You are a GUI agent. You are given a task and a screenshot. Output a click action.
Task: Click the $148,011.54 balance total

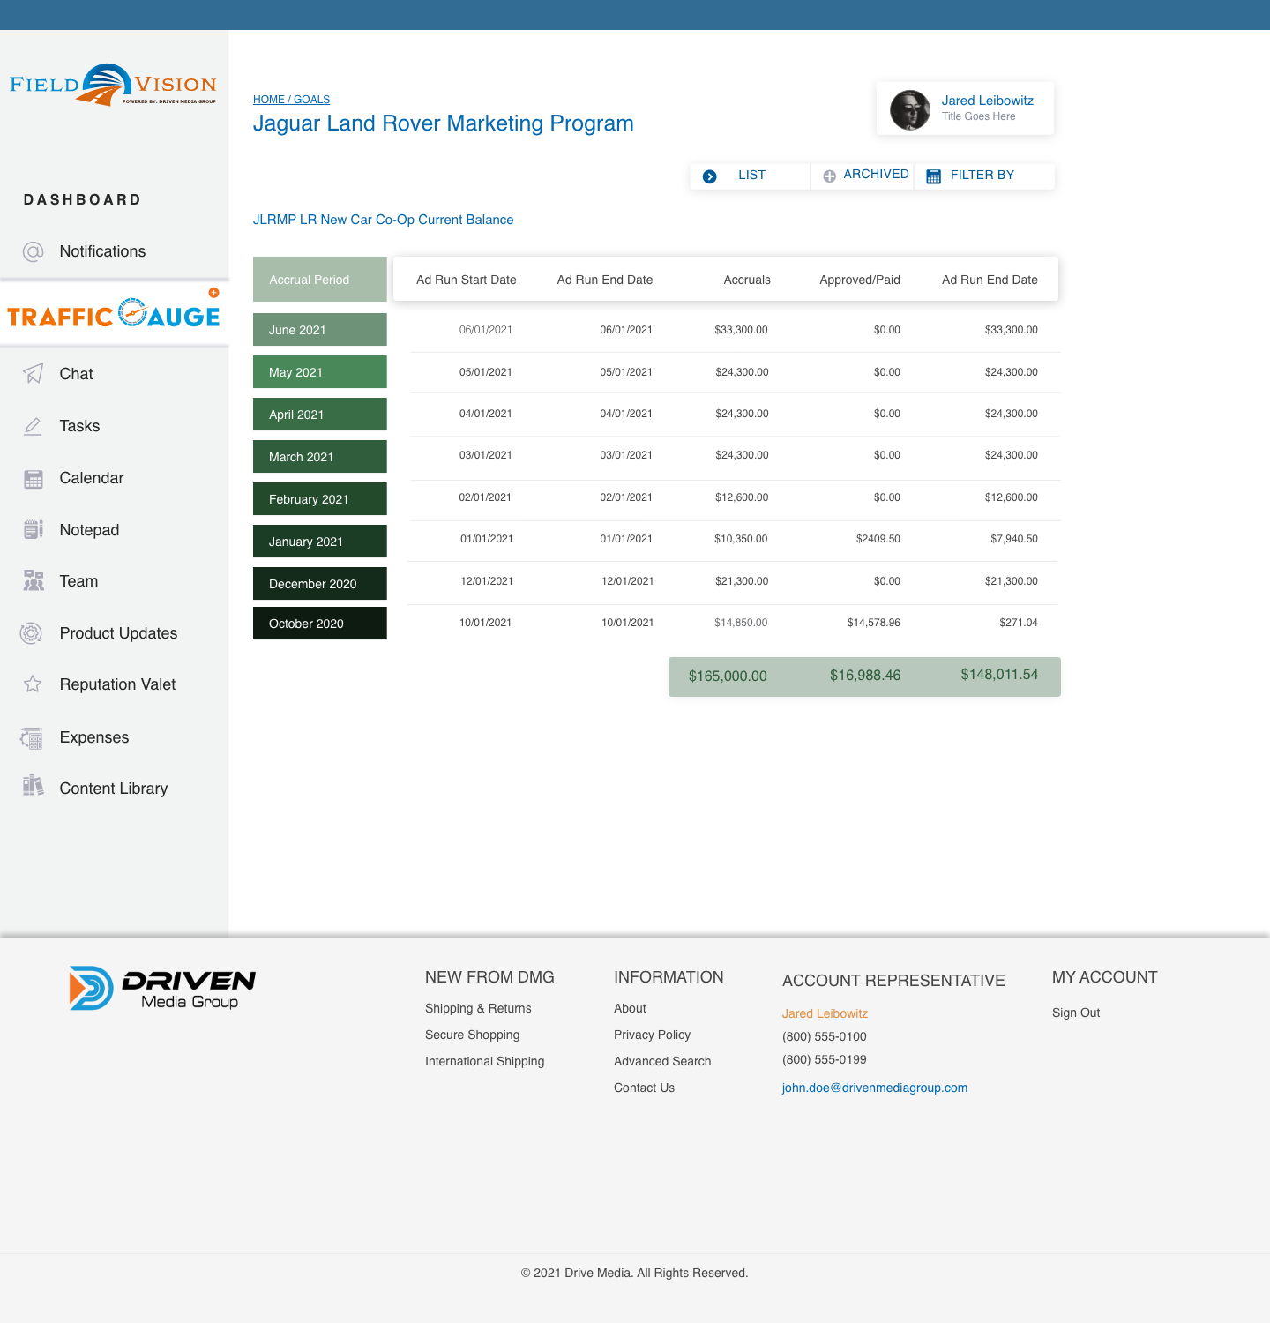[x=999, y=674]
